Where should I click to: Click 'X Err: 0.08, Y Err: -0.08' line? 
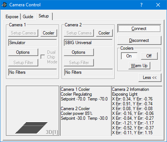click(x=132, y=109)
